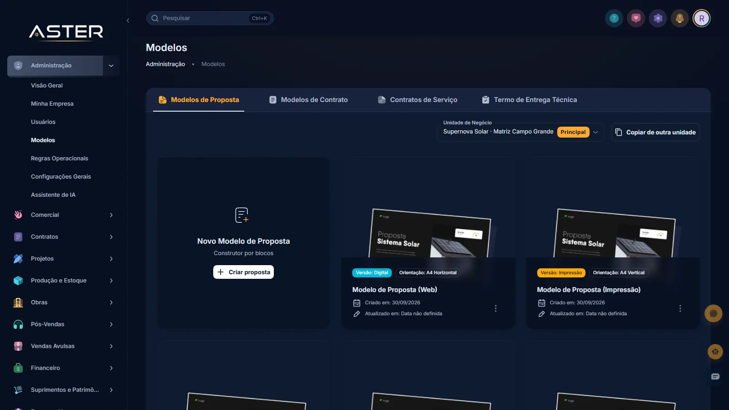Viewport: 729px width, 410px height.
Task: Expand the Vendas Avulsas section arrow
Action: [x=111, y=346]
